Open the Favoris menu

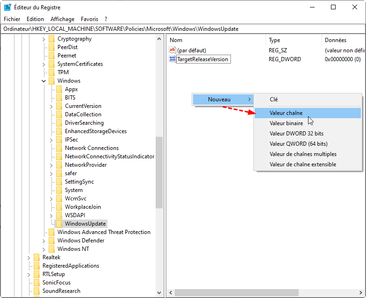89,19
